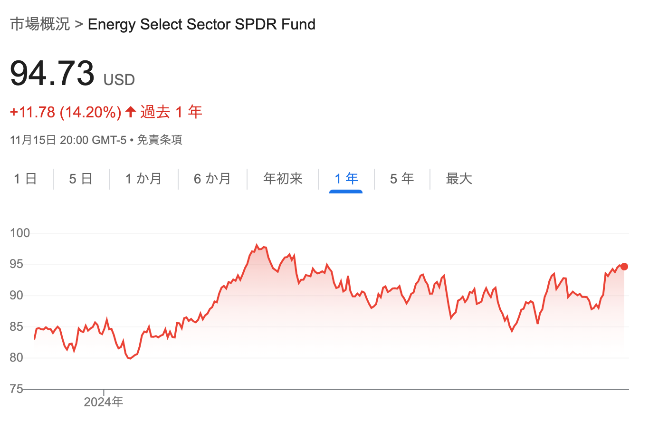649x422 pixels.
Task: Switch to the 5 日 tab
Action: point(81,179)
